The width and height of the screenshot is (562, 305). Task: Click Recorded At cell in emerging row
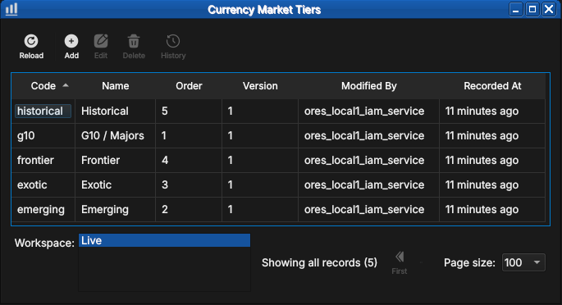click(492, 209)
